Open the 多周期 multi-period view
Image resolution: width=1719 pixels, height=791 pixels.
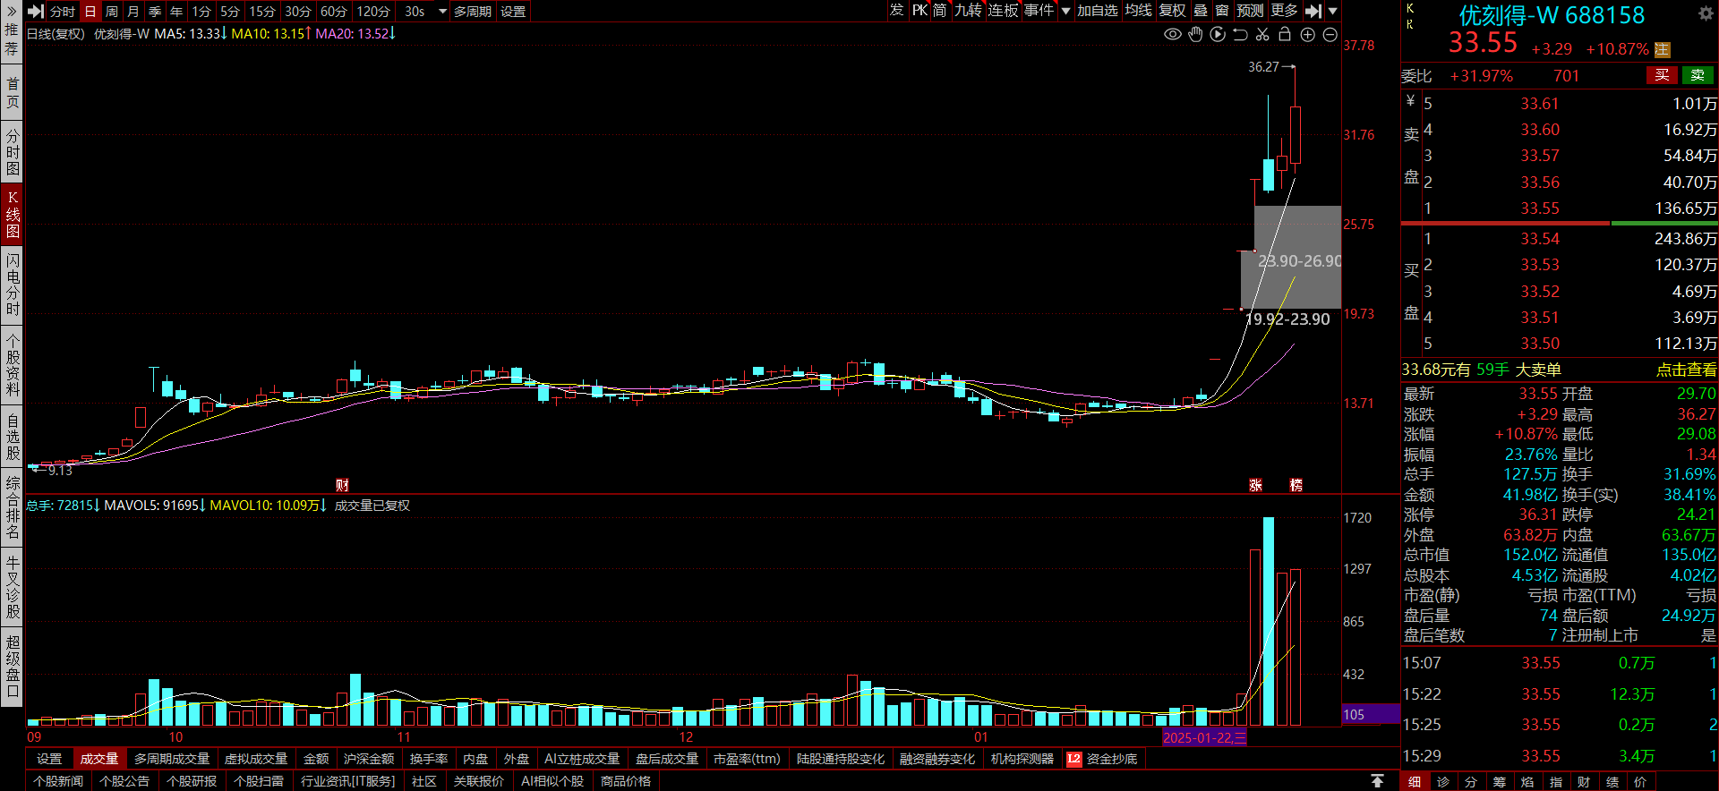point(473,12)
